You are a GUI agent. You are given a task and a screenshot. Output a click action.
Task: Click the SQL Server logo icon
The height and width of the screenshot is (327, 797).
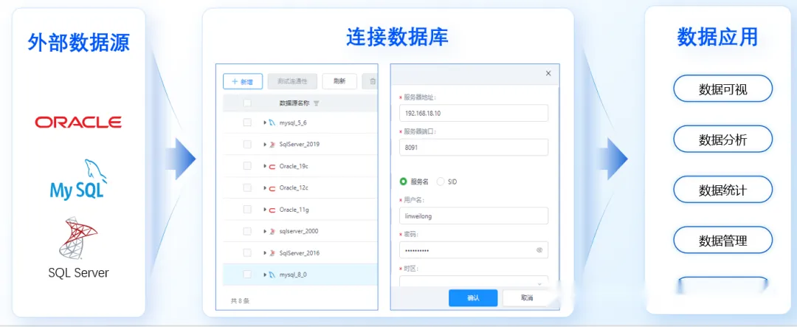click(77, 238)
